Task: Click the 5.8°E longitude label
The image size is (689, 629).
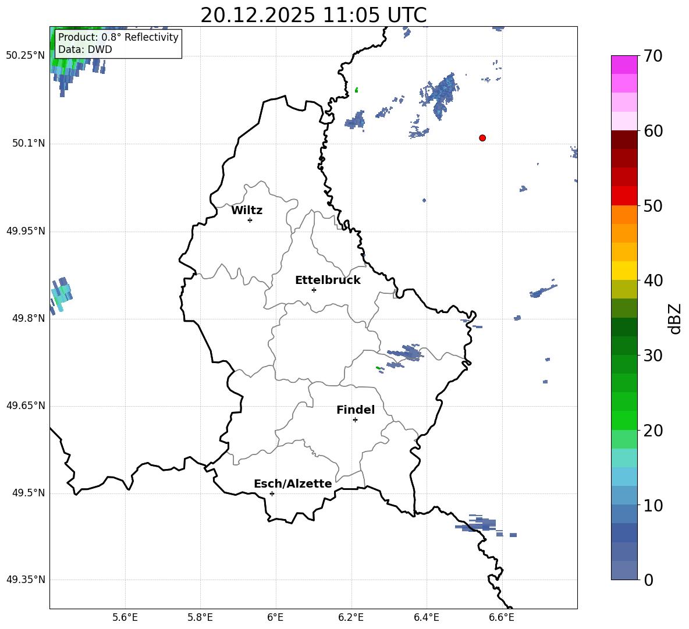Action: pos(200,617)
